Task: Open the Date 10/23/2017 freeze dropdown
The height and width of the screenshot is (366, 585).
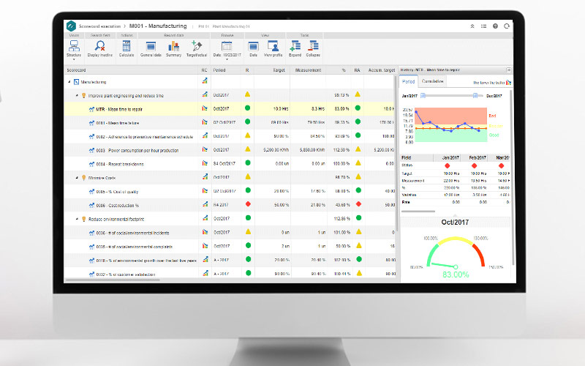Action: [226, 49]
